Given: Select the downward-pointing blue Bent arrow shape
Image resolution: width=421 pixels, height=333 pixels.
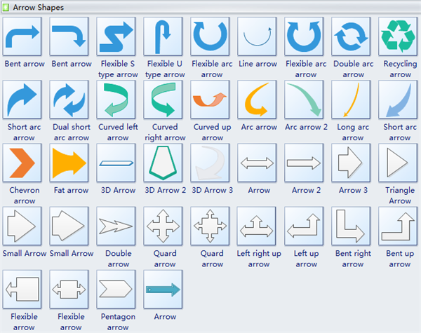Looking at the screenshot, I should click(69, 36).
